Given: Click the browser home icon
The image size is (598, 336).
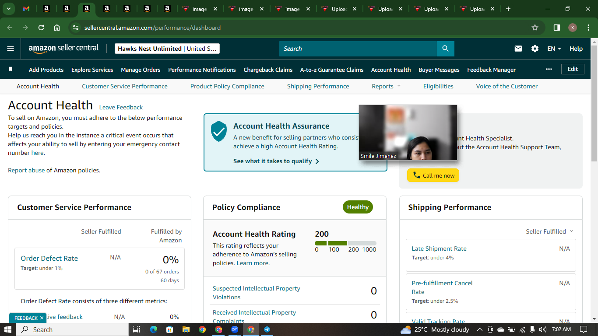Looking at the screenshot, I should (x=57, y=28).
